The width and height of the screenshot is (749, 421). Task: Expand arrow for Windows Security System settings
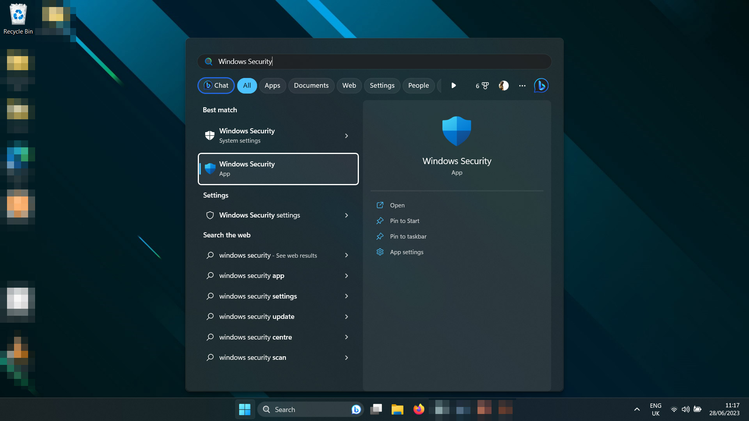(x=346, y=136)
